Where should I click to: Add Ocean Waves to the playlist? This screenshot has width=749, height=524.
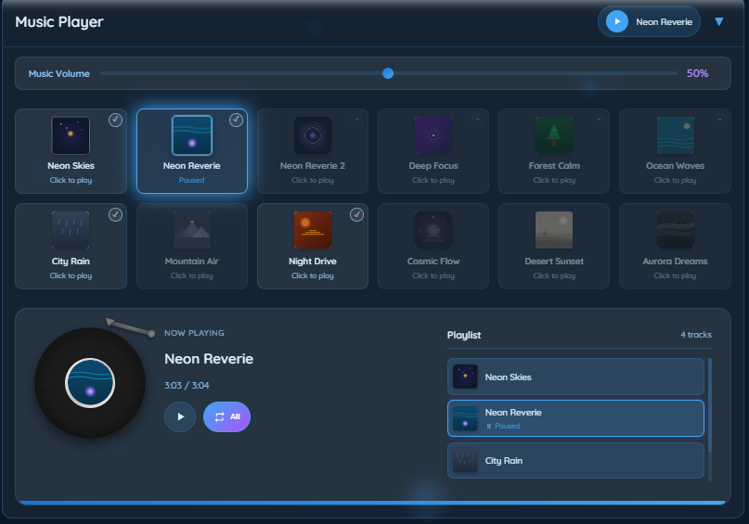coord(719,120)
